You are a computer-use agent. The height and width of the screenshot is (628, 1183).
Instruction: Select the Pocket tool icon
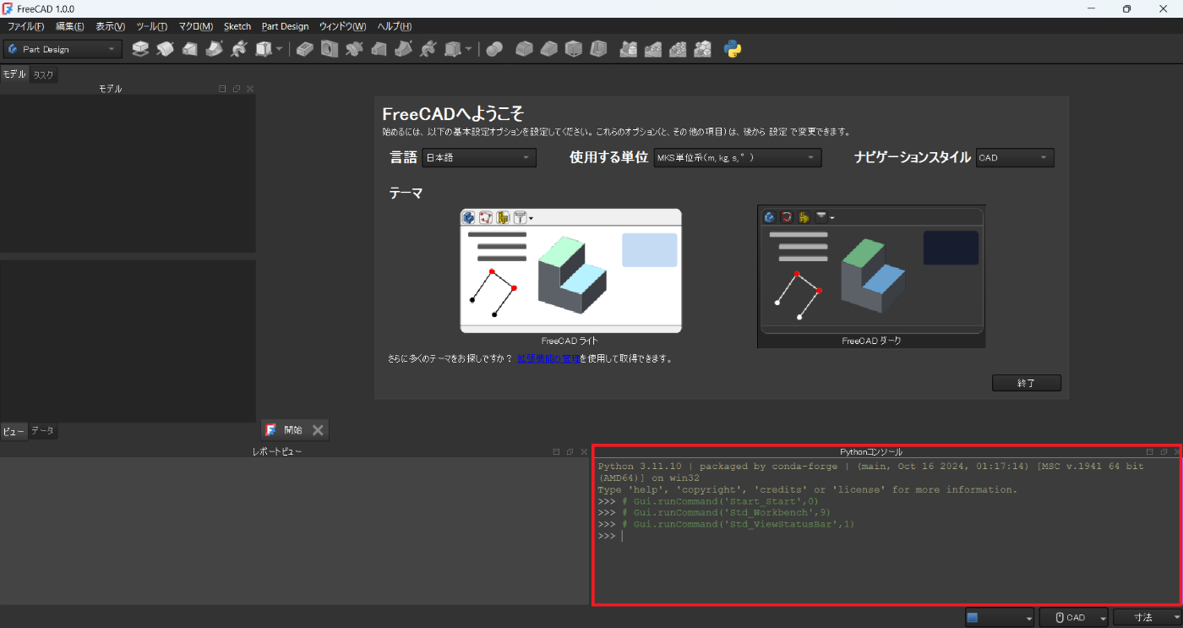tap(305, 49)
